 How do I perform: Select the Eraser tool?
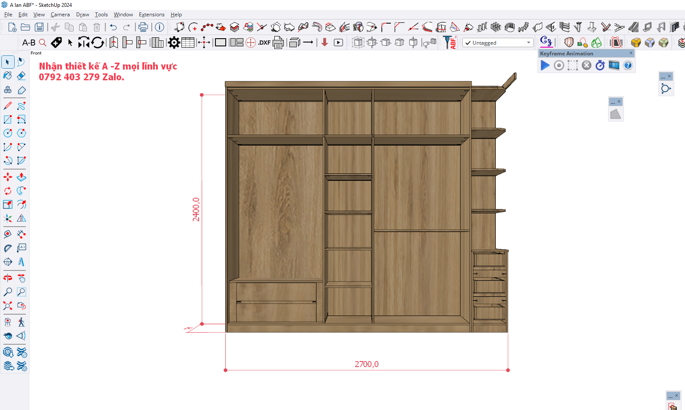21,76
